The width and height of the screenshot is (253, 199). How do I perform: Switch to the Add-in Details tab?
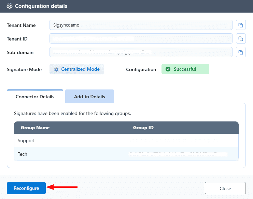tap(89, 97)
